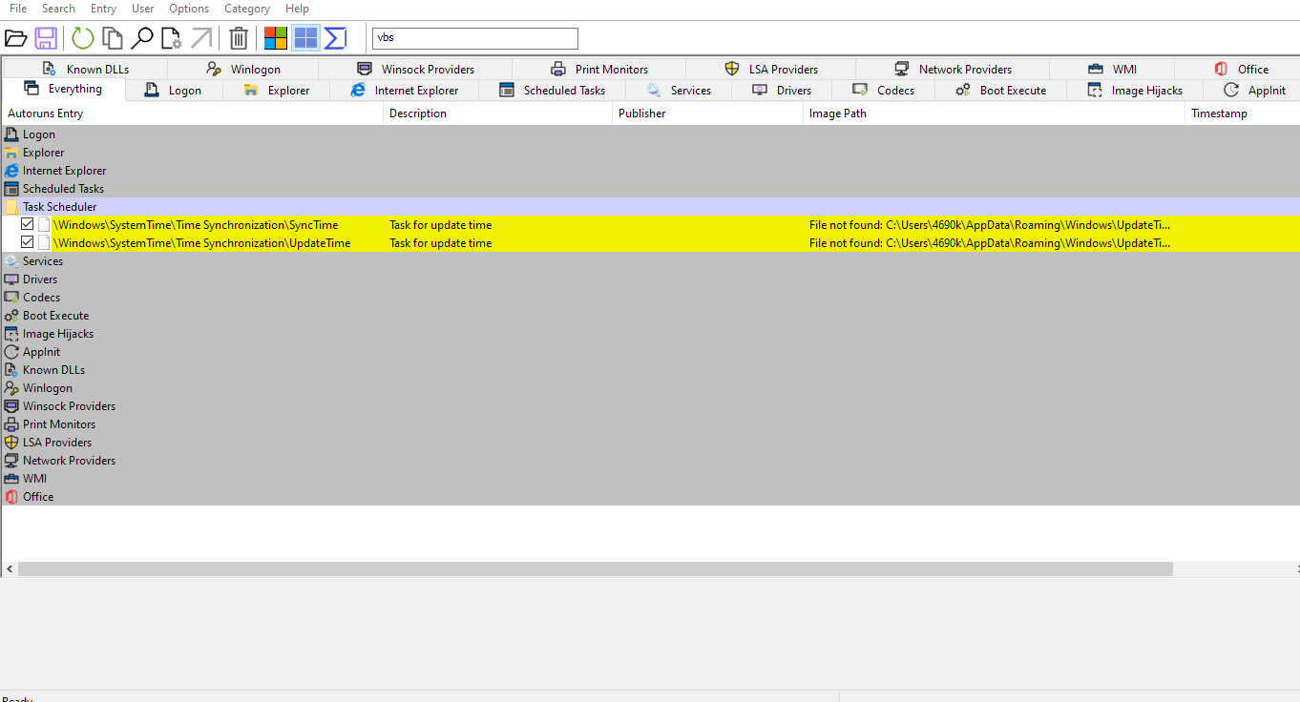Click the Find magnifier toolbar icon
This screenshot has height=702, width=1300.
142,38
